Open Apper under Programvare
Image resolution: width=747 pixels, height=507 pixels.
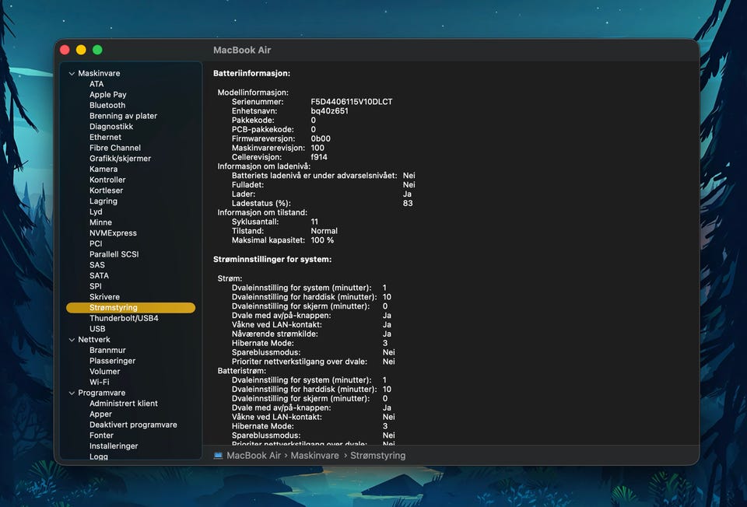[100, 414]
